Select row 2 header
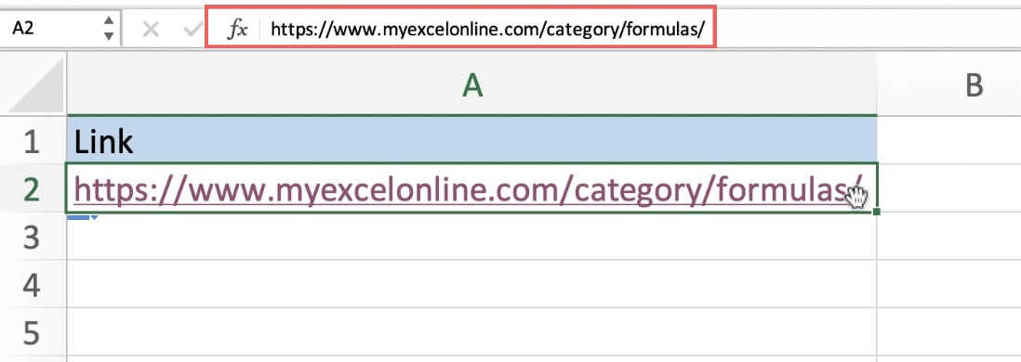The height and width of the screenshot is (362, 1021). click(x=33, y=188)
